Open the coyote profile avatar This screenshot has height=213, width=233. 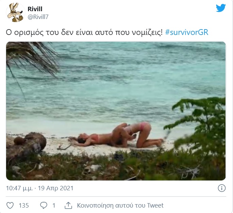tap(15, 13)
